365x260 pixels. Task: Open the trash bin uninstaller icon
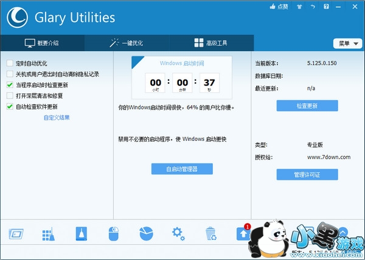click(211, 233)
